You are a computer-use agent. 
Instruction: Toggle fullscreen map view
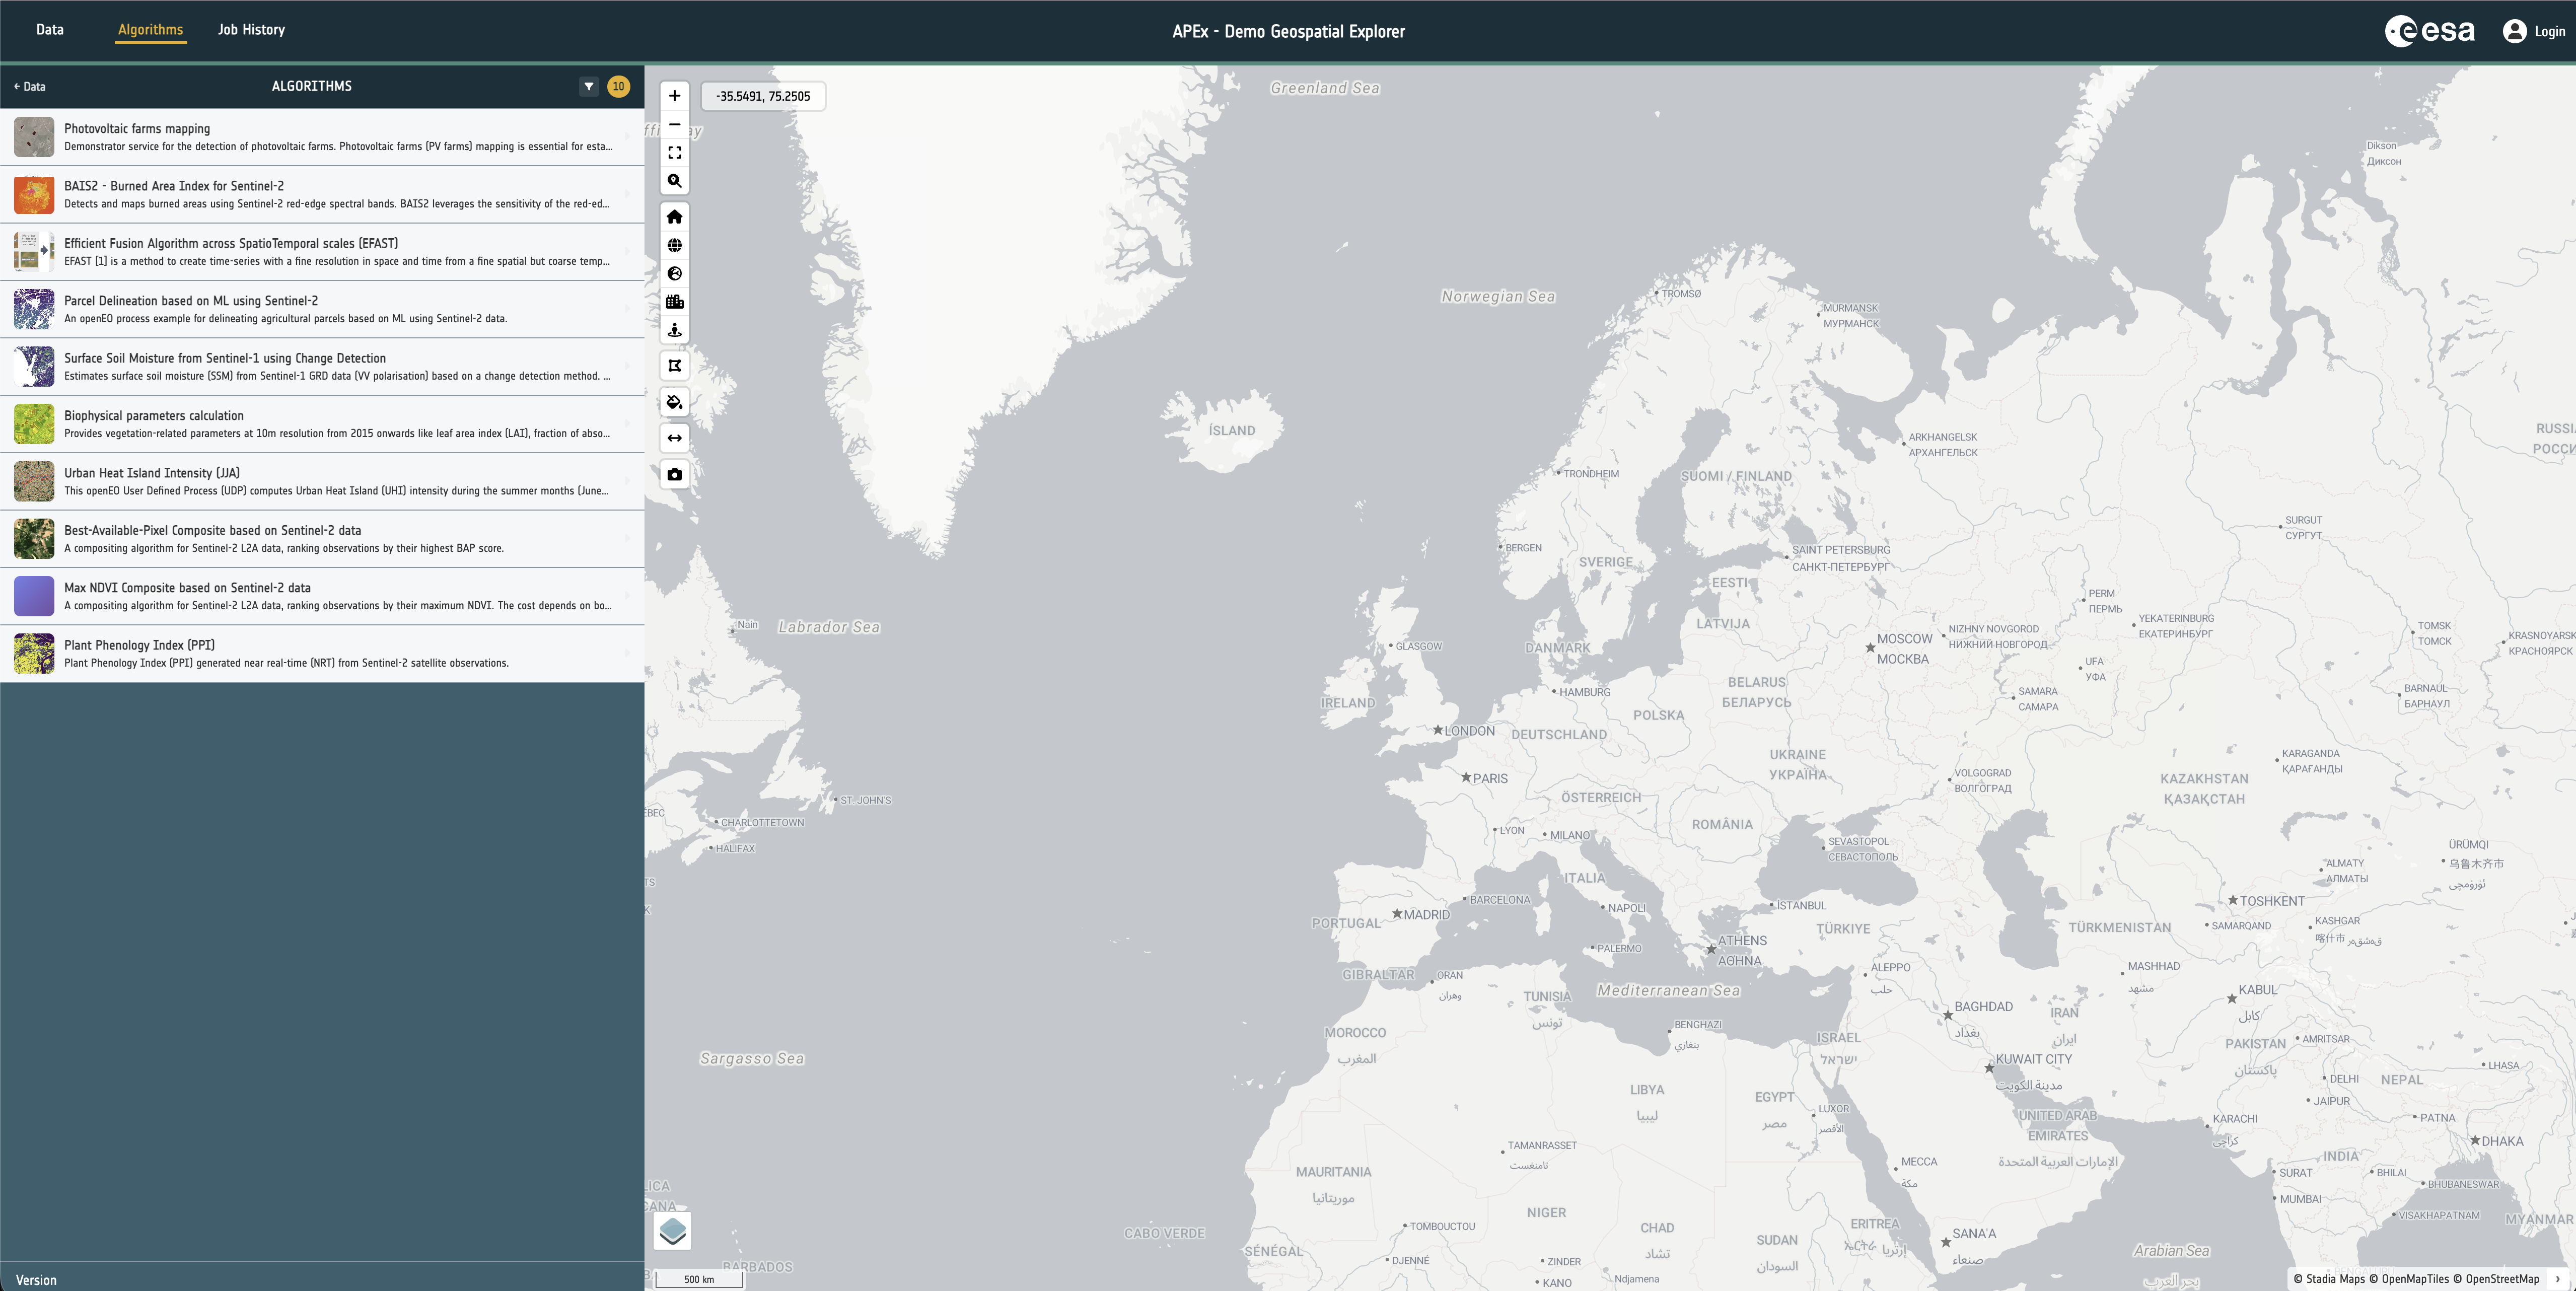[675, 153]
